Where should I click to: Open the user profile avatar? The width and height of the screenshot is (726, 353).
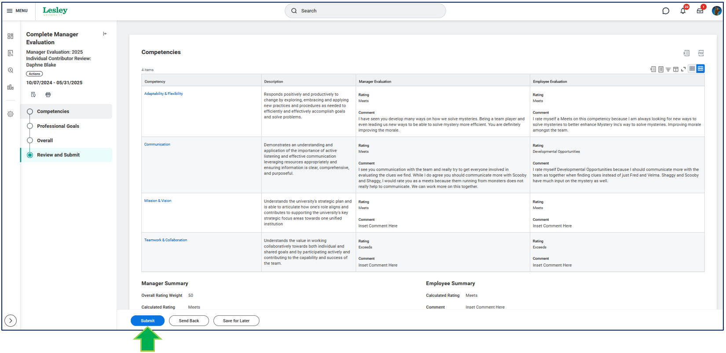click(716, 11)
